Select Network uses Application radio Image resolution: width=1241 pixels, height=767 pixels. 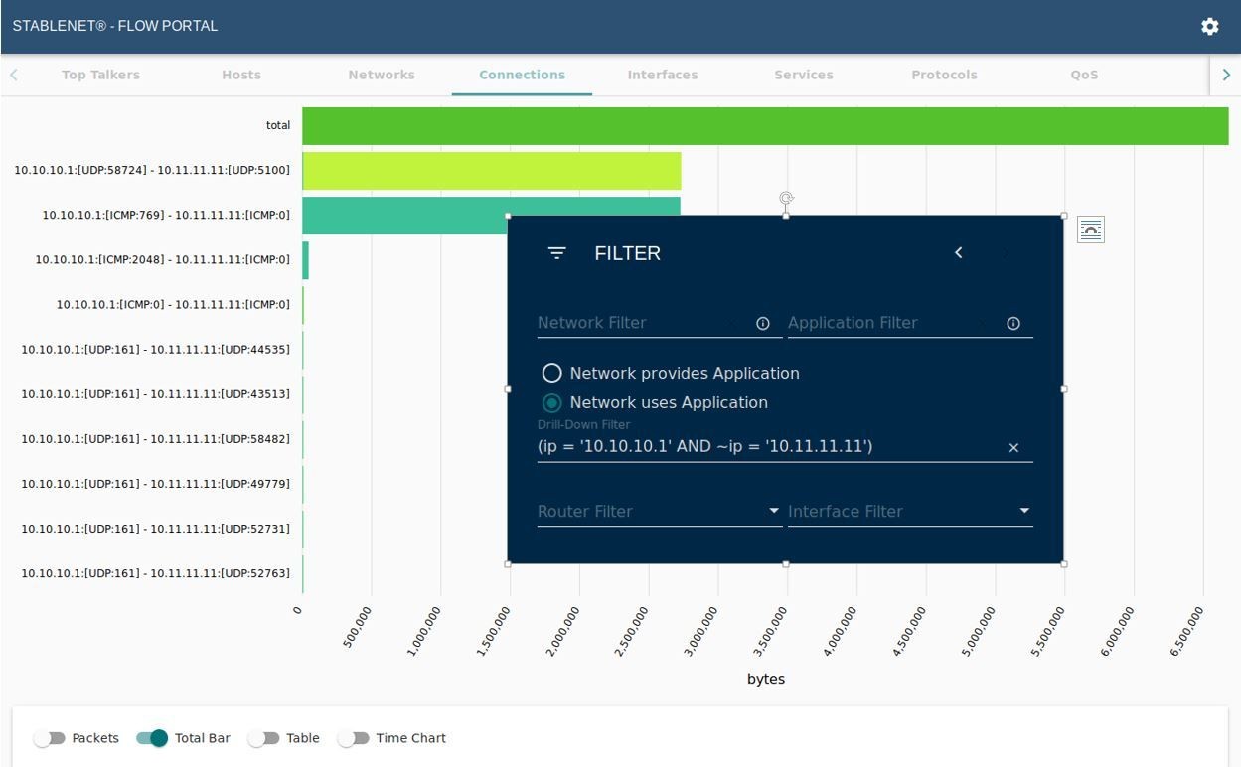pos(551,403)
